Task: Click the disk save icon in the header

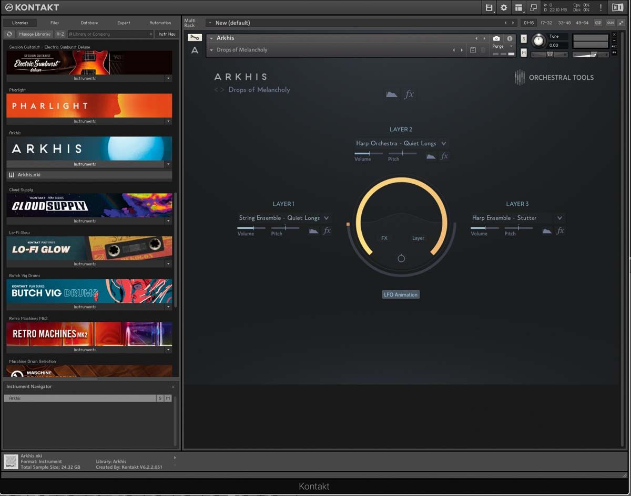Action: click(x=490, y=7)
